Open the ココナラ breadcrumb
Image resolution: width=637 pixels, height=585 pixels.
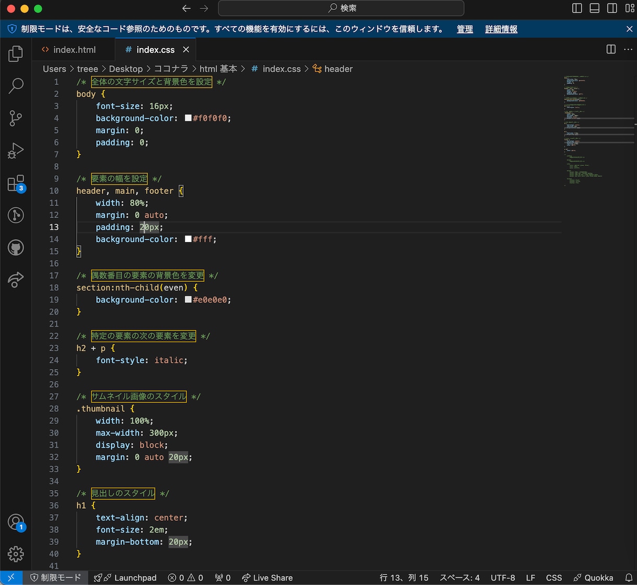pos(171,69)
